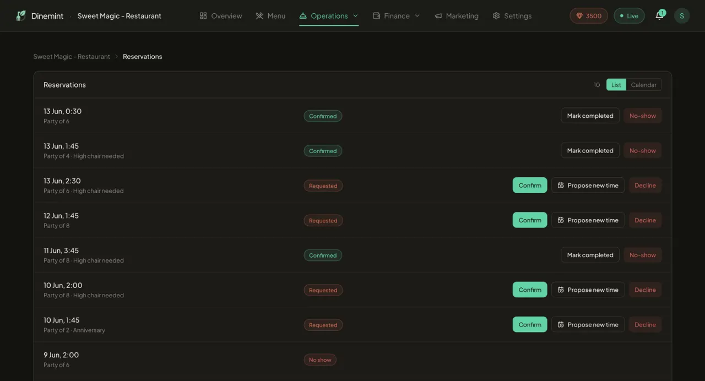Confirm the 12 Jun, 1:45 reservation
This screenshot has height=381, width=705.
530,220
